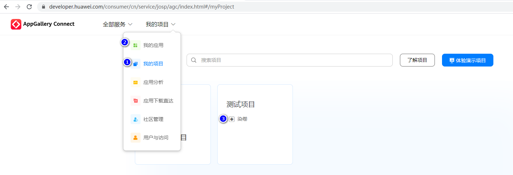Click the magnifier icon in search box
Viewport: 513px width, 175px height.
(x=194, y=60)
